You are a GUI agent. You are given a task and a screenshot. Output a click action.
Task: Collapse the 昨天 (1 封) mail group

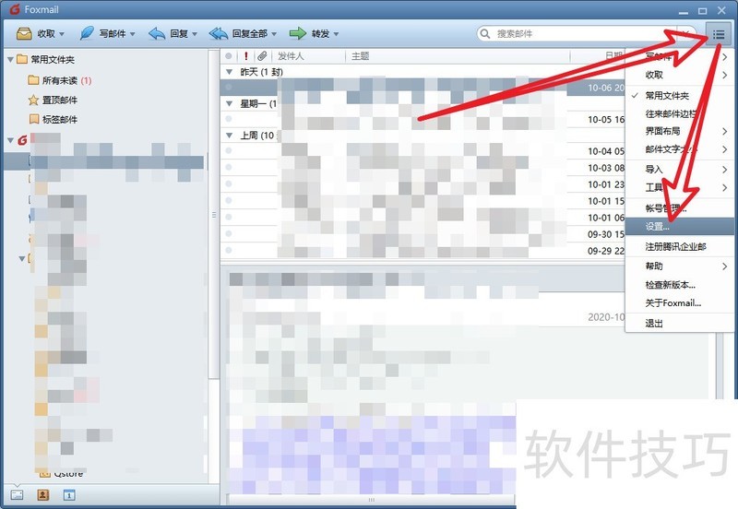click(x=229, y=72)
